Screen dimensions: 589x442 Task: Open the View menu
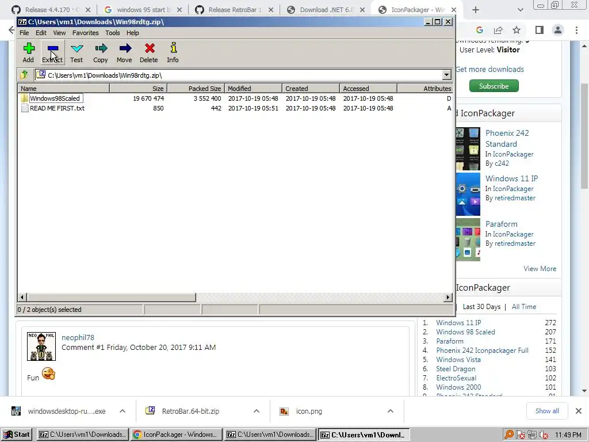(59, 33)
